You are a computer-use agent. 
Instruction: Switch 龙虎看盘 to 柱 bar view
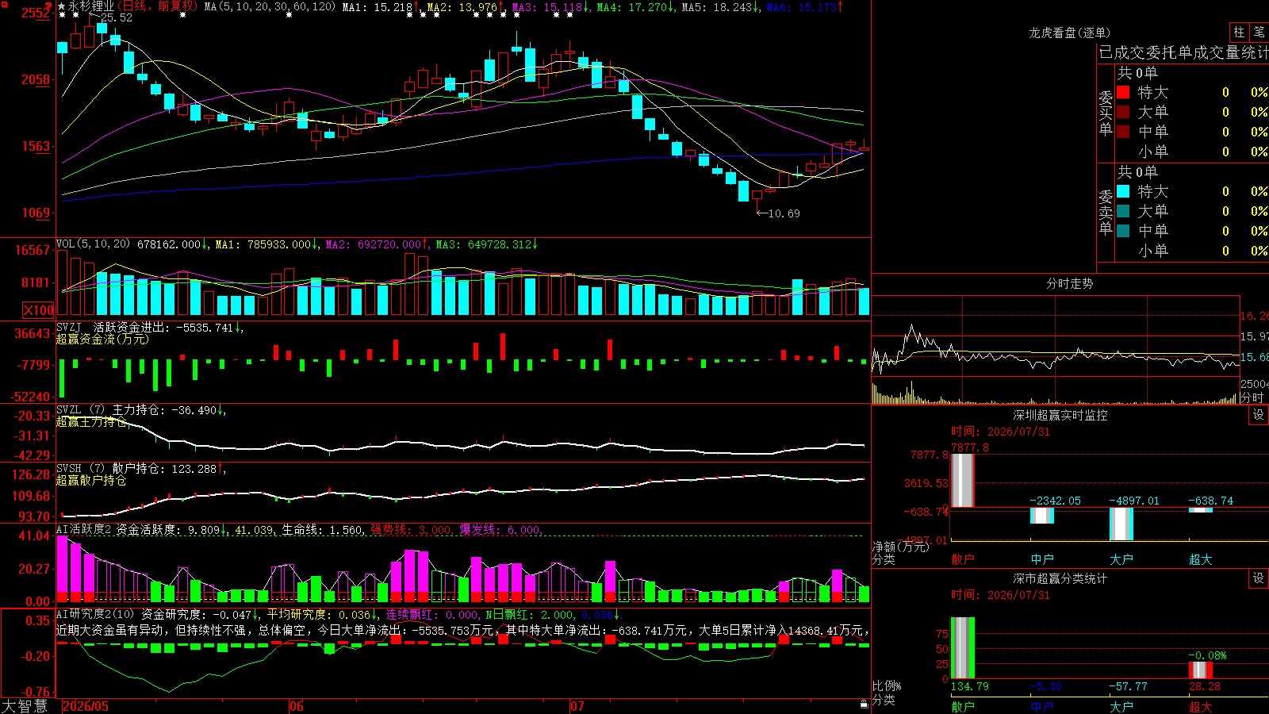[x=1239, y=32]
